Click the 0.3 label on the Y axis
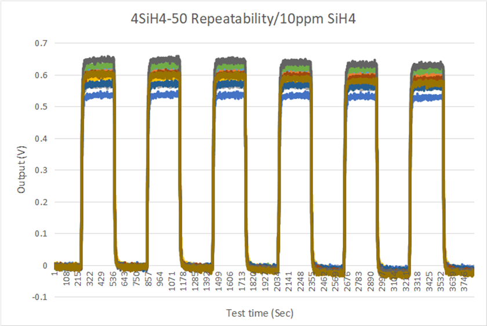 41,171
